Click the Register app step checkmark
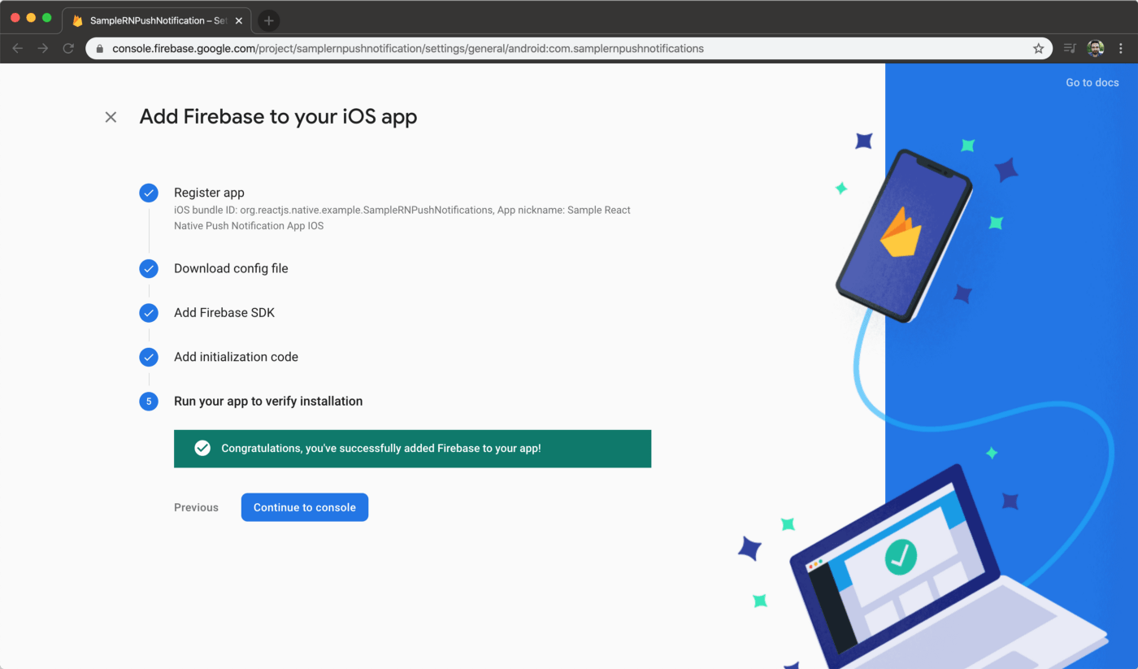1138x669 pixels. pos(149,193)
